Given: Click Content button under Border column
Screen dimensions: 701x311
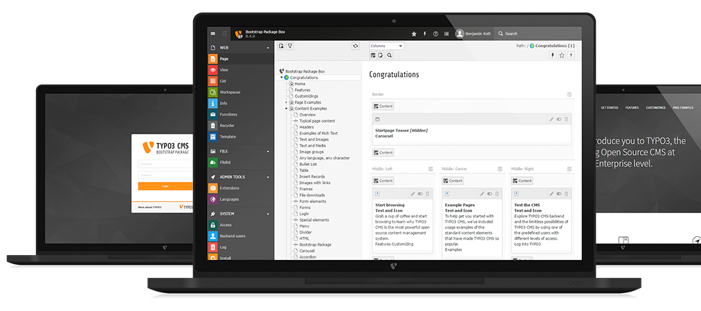Looking at the screenshot, I should click(x=383, y=106).
